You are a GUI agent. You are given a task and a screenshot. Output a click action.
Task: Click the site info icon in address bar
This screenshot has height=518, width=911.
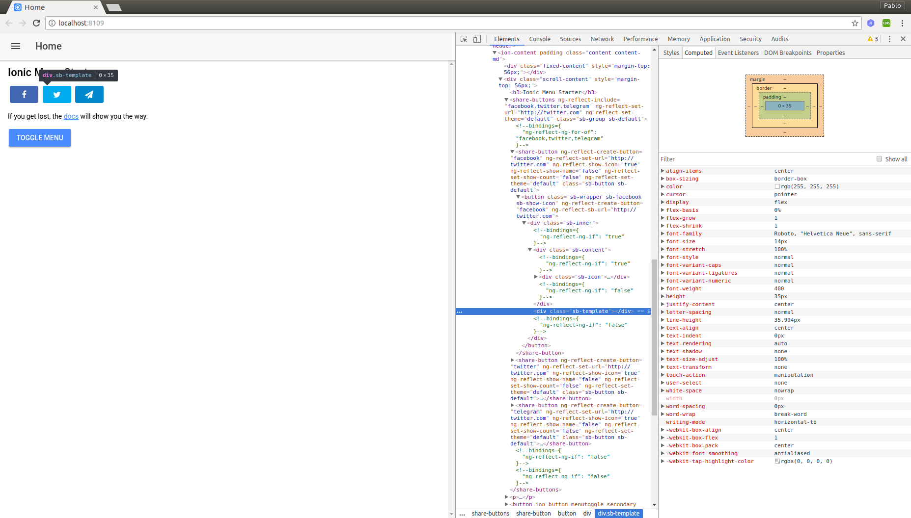52,23
